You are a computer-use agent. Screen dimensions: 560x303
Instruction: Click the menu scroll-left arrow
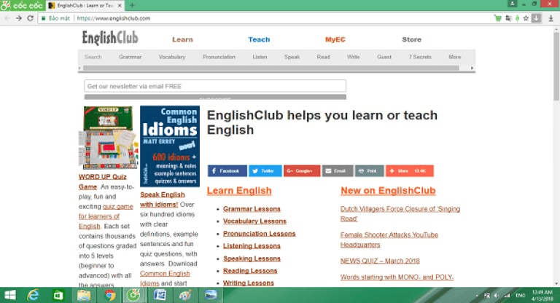coord(80,68)
